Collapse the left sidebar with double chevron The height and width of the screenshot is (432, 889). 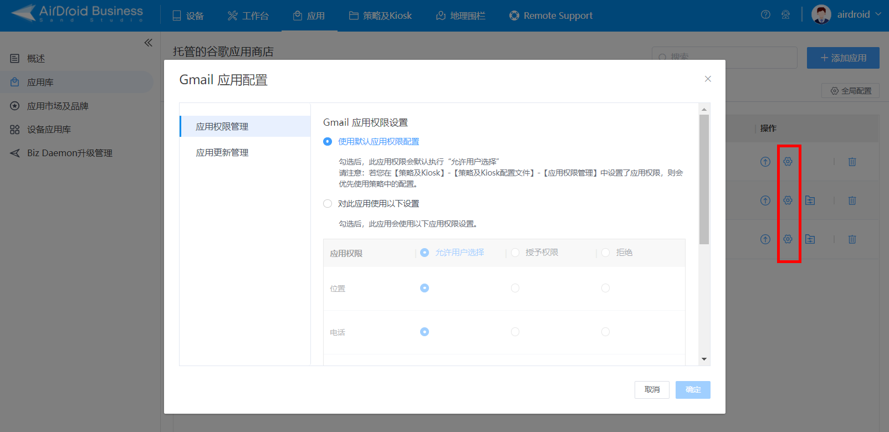tap(148, 43)
